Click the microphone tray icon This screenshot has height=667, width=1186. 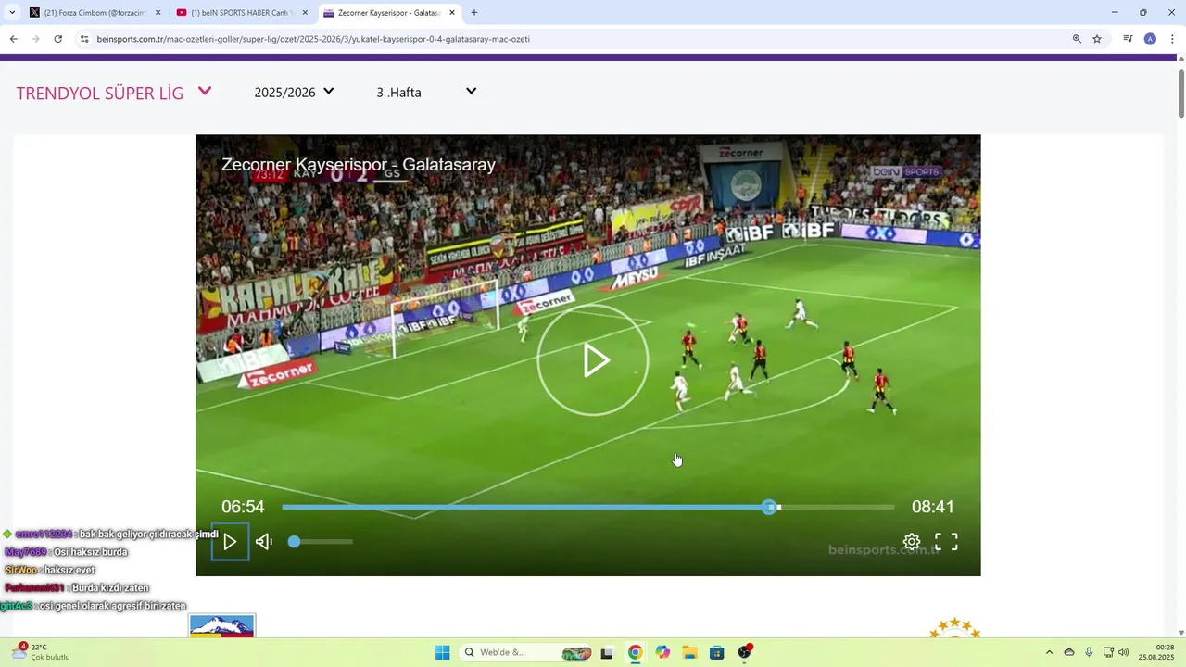(1089, 652)
